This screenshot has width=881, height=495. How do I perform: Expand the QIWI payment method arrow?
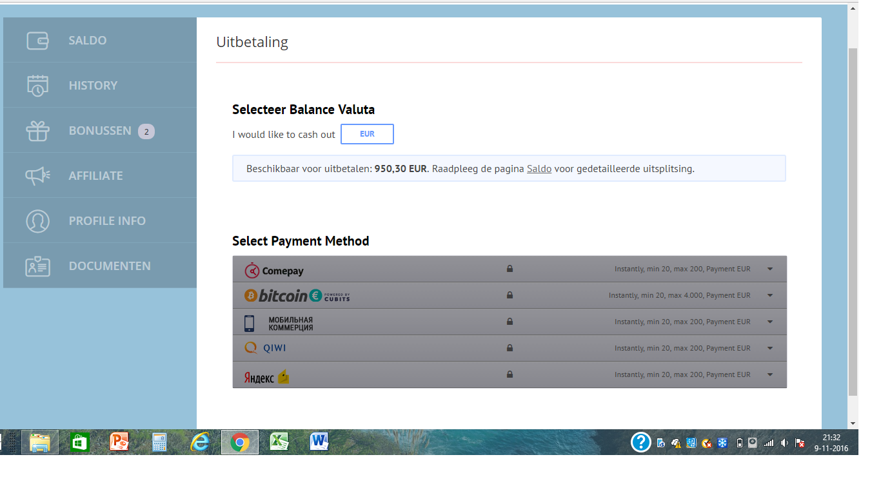tap(770, 348)
